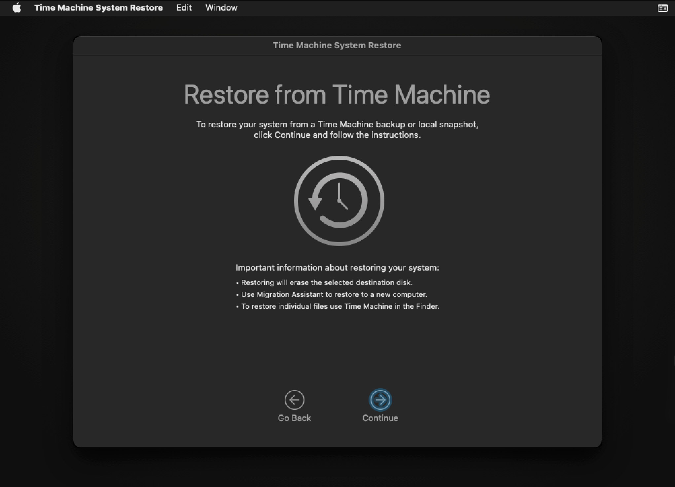
Task: Click the large Time Machine clock icon
Action: pyautogui.click(x=339, y=201)
